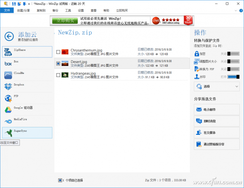Click the clipboard share icon
The height and width of the screenshot is (188, 244).
click(x=199, y=144)
